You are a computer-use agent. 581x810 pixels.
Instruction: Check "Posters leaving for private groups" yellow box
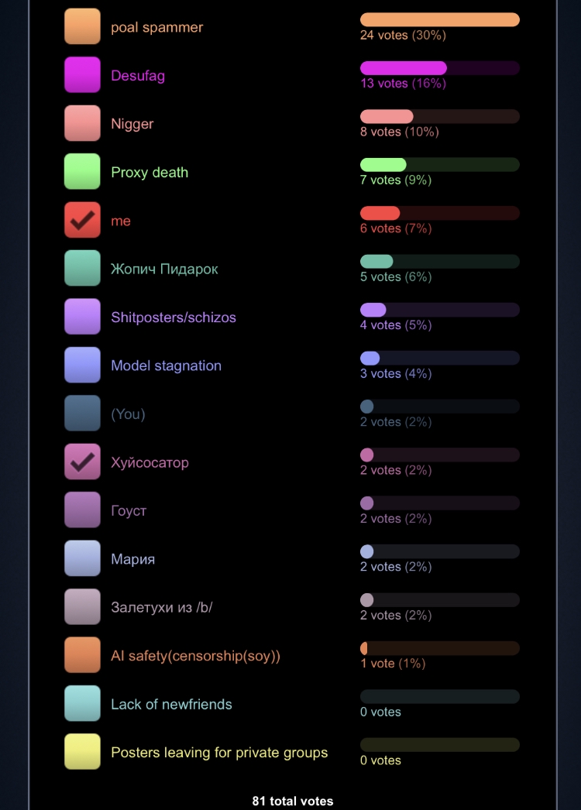82,752
